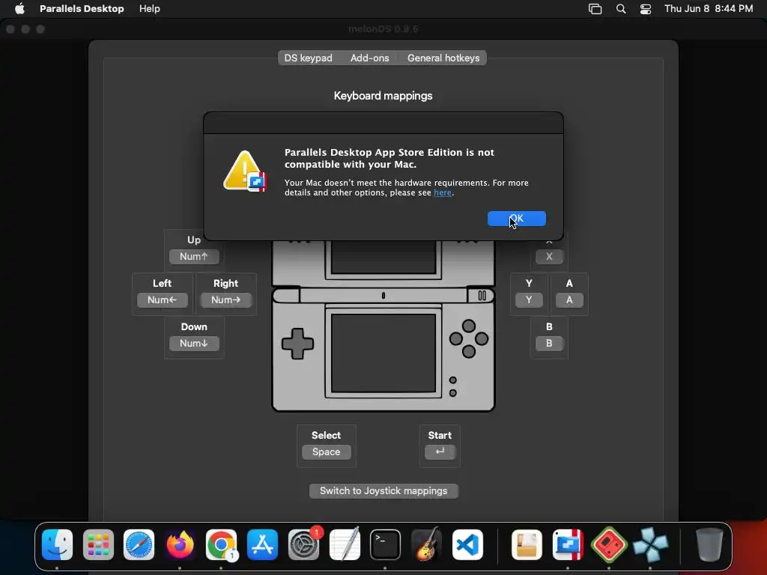Viewport: 767px width, 575px height.
Task: Open the Trash in the dock
Action: click(x=709, y=545)
